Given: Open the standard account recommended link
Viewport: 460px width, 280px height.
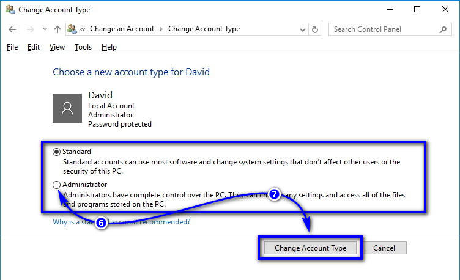Looking at the screenshot, I should coord(121,222).
